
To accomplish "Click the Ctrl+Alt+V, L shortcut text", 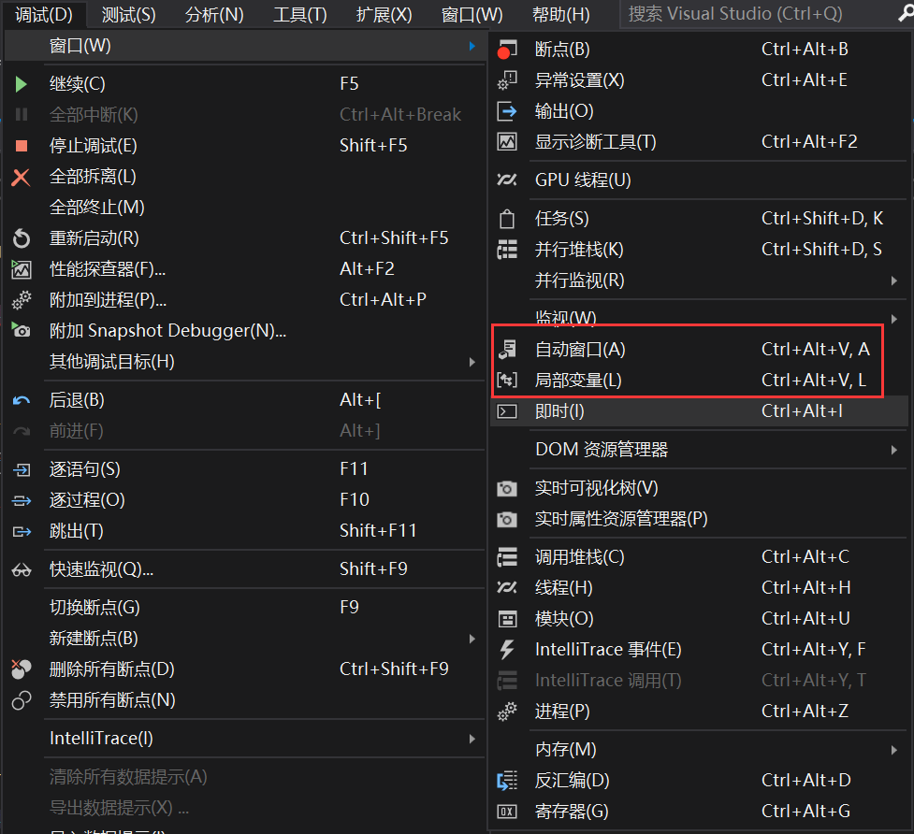I will [814, 381].
